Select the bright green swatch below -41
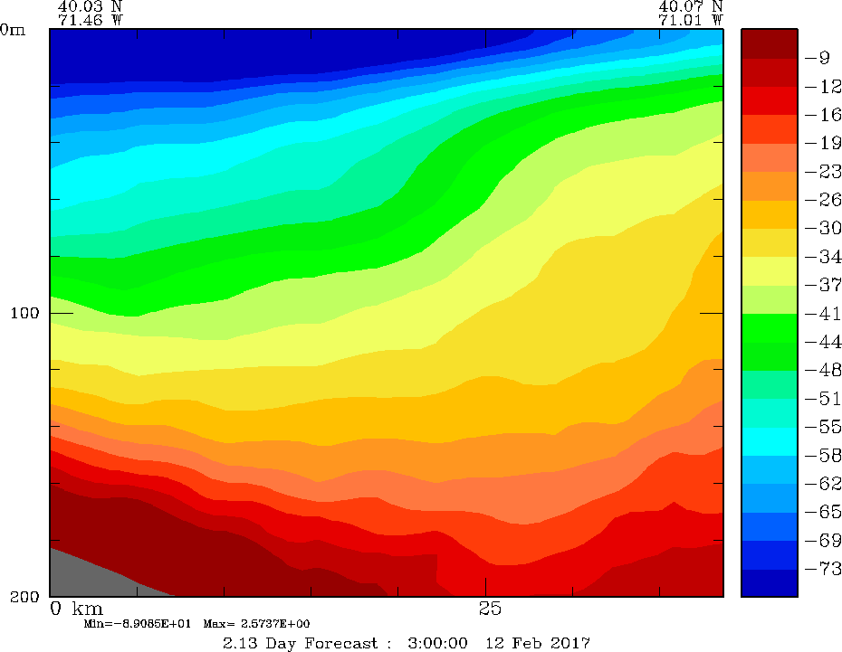Screen dimensions: 842x652 click(x=769, y=328)
